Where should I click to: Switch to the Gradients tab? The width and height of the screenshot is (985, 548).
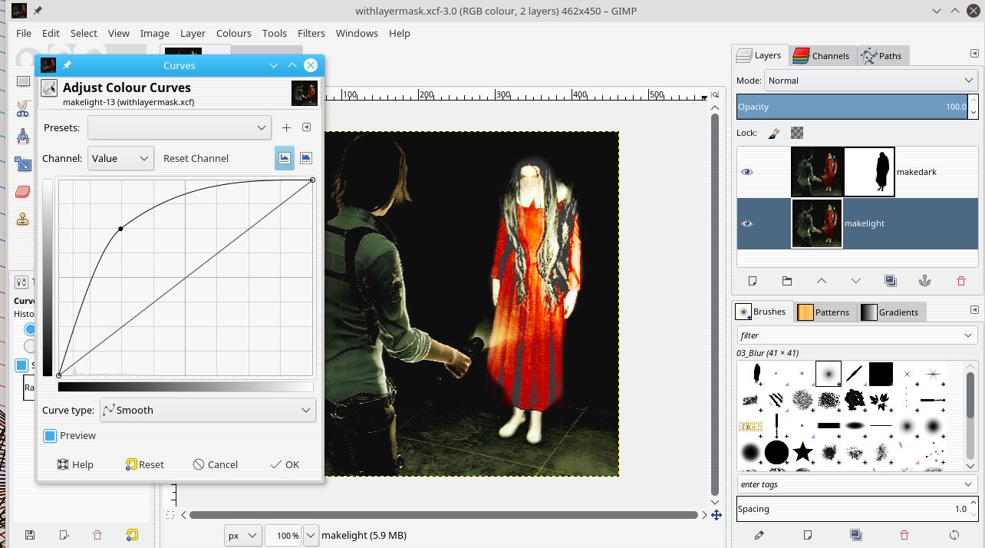coord(890,312)
